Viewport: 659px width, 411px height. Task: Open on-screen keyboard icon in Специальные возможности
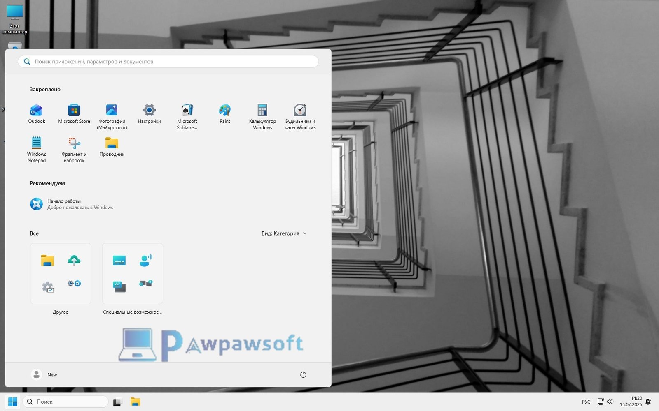coord(119,286)
